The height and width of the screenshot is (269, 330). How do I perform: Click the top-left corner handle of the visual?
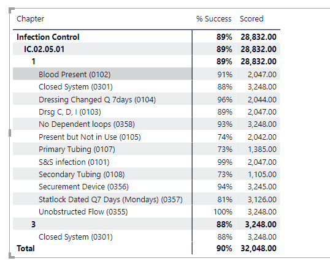pyautogui.click(x=11, y=10)
